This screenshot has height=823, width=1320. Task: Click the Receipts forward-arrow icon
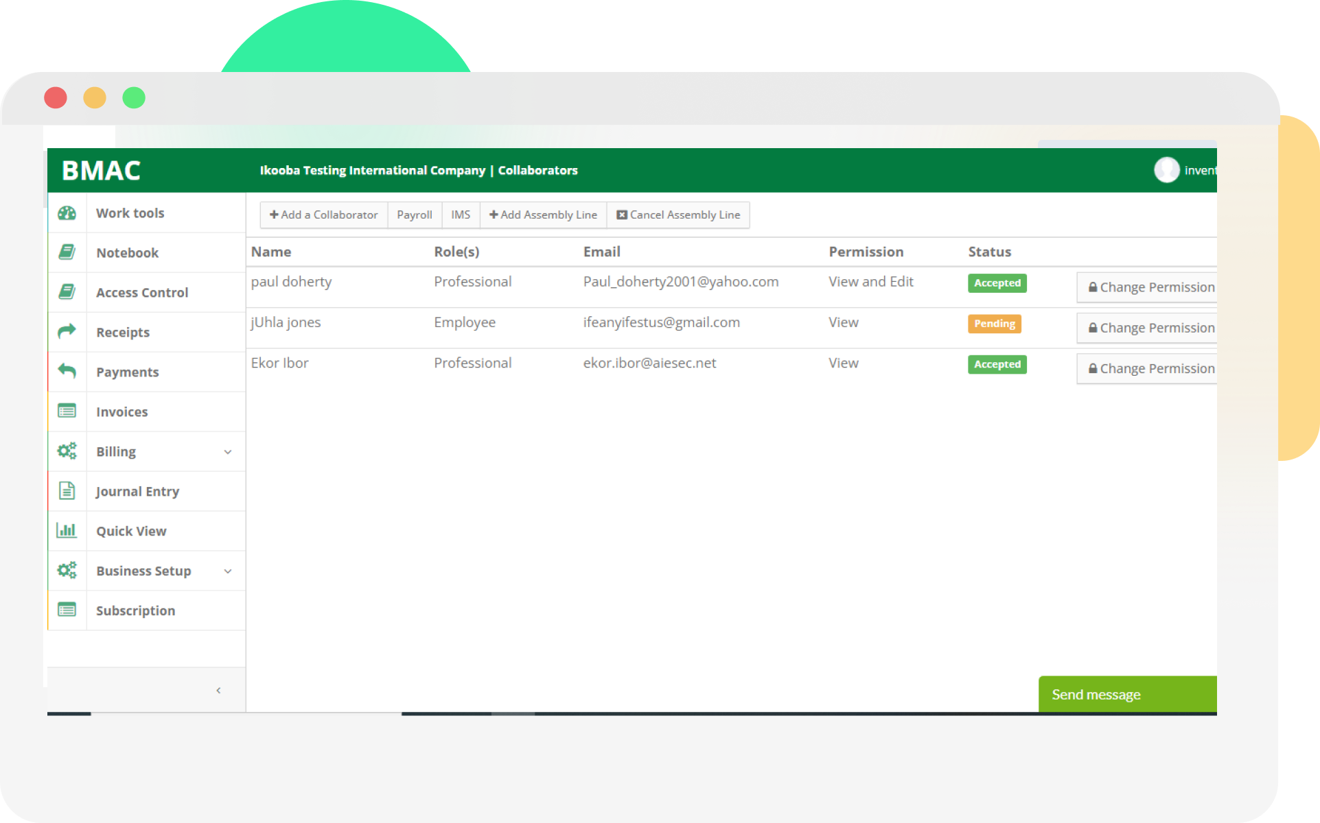point(67,332)
